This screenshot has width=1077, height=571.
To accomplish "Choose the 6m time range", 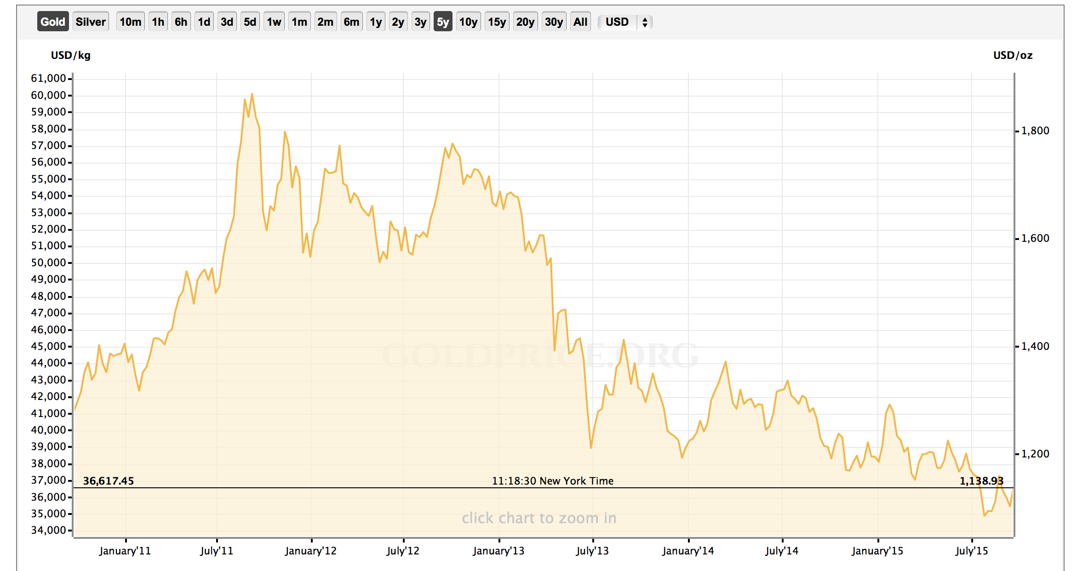I will pos(351,22).
